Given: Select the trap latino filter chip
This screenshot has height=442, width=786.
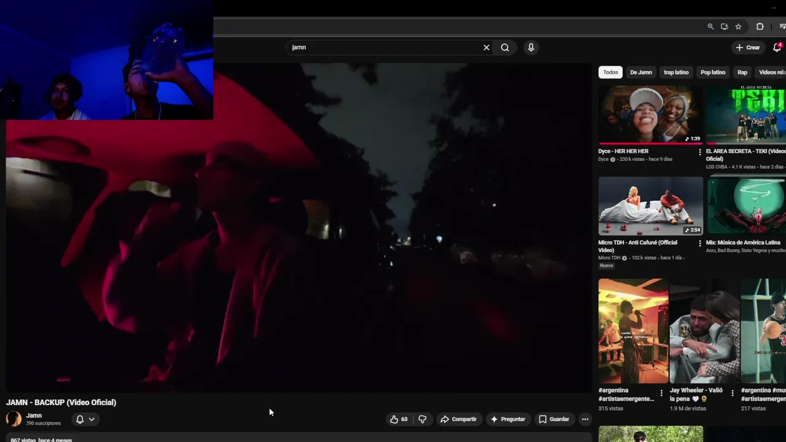Looking at the screenshot, I should (676, 72).
